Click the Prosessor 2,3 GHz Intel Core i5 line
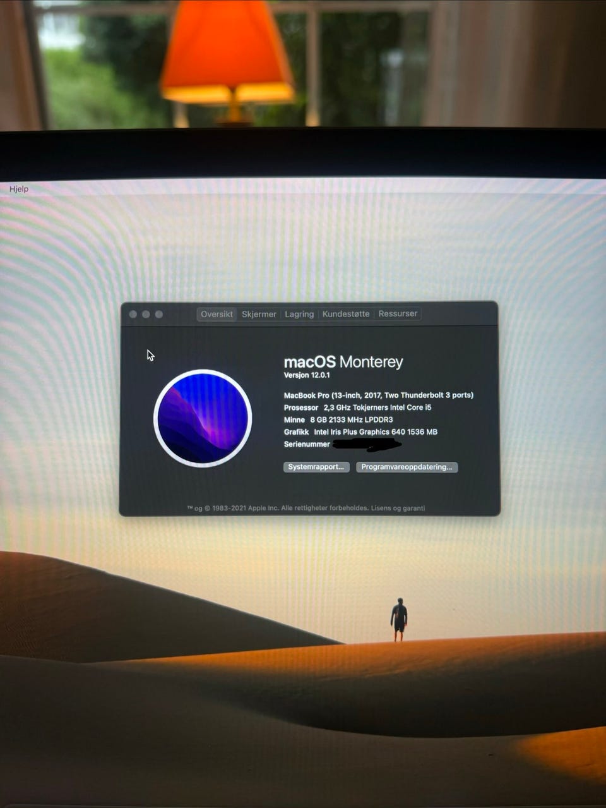The image size is (606, 808). coord(358,407)
